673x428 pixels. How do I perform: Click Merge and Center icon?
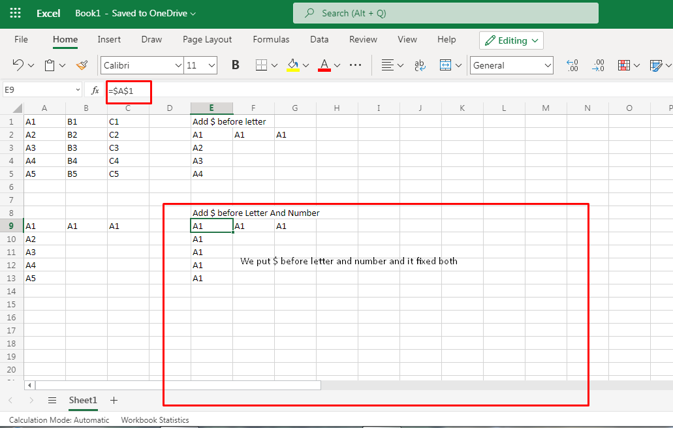pos(445,65)
